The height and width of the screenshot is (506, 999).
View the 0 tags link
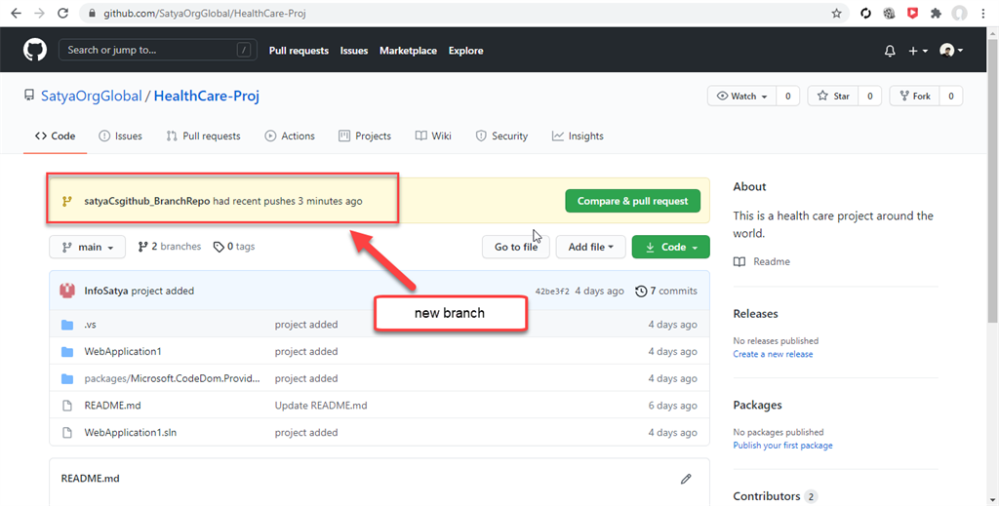(234, 247)
